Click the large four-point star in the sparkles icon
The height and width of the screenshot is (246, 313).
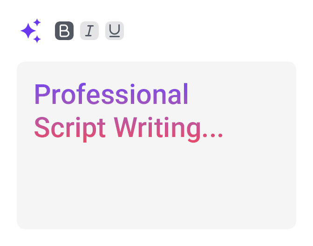(x=28, y=31)
